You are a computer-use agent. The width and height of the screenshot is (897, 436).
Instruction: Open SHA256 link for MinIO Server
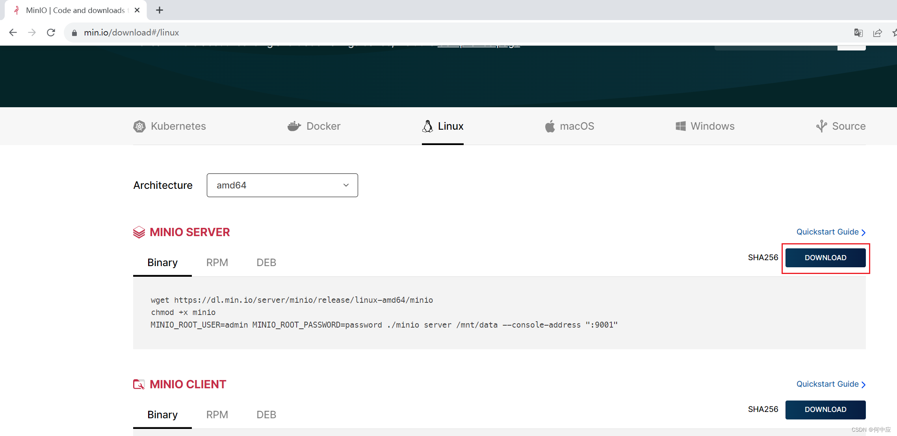coord(763,257)
